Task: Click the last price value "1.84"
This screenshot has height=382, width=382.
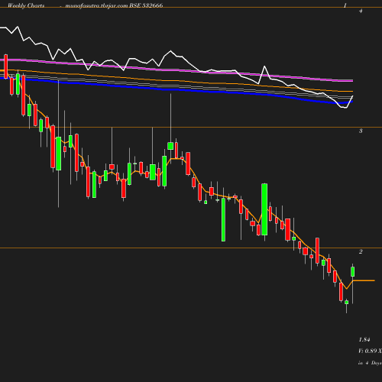Action: [364, 339]
